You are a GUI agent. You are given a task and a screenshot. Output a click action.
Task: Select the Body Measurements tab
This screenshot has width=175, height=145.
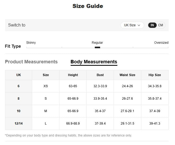(94, 62)
